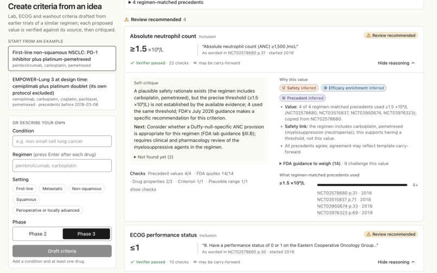The height and width of the screenshot is (273, 437).
Task: Toggle the Metastatic setting chip
Action: pos(53,189)
